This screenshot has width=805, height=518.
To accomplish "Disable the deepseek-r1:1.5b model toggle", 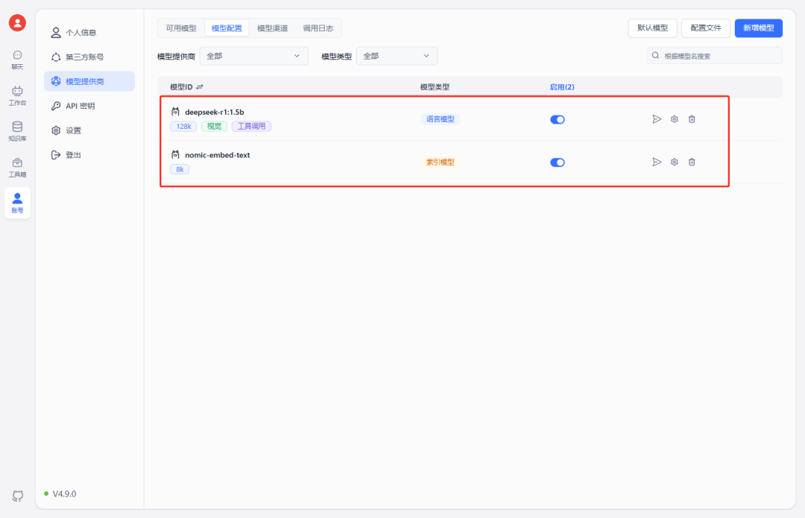I will (558, 119).
